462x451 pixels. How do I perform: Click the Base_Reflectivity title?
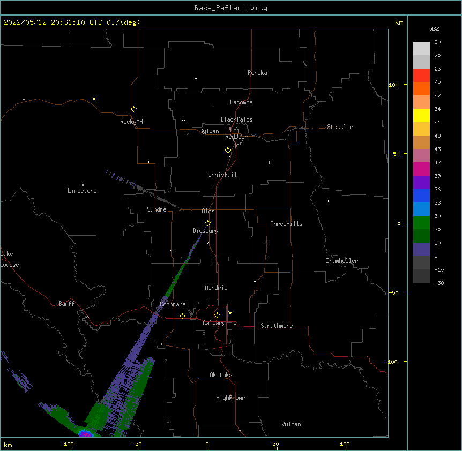(x=231, y=8)
